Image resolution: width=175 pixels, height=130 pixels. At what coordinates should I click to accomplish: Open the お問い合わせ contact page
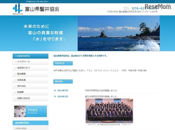click(x=30, y=98)
